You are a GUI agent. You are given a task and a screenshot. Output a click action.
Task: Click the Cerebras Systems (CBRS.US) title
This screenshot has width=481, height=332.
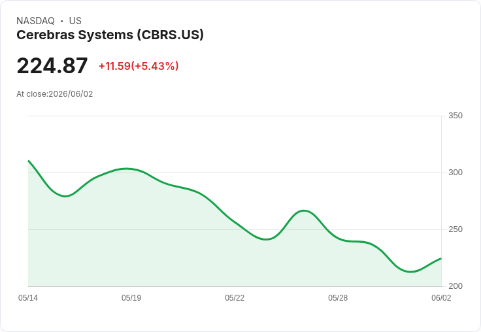110,35
